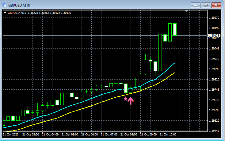Click the GBPUSD,M15 title bar text

tap(19, 6)
